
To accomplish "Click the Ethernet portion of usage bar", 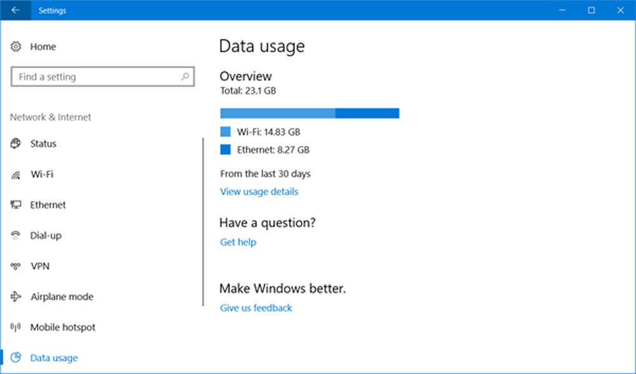I will coord(367,113).
